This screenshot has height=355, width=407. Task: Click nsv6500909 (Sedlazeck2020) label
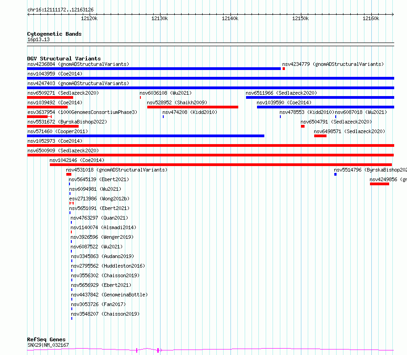coord(63,151)
